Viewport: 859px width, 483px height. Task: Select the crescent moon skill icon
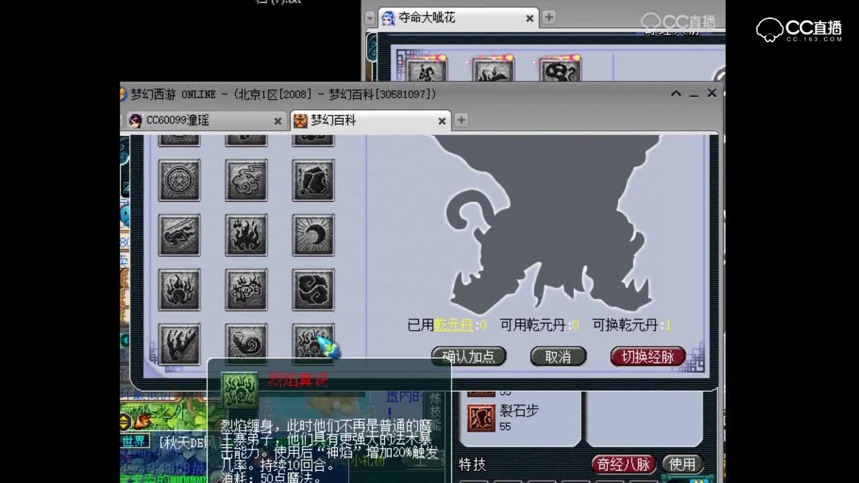(313, 235)
